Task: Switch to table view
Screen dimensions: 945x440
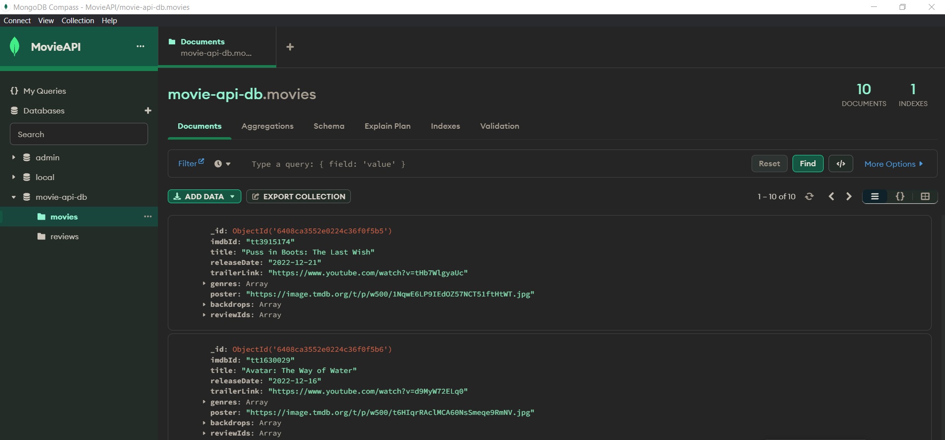Action: click(x=925, y=196)
